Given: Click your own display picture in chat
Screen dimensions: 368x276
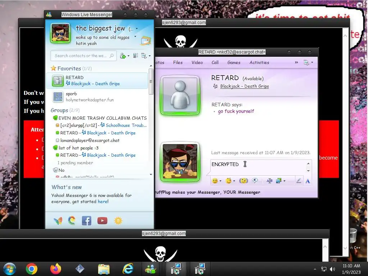Looking at the screenshot, I should [x=180, y=162].
